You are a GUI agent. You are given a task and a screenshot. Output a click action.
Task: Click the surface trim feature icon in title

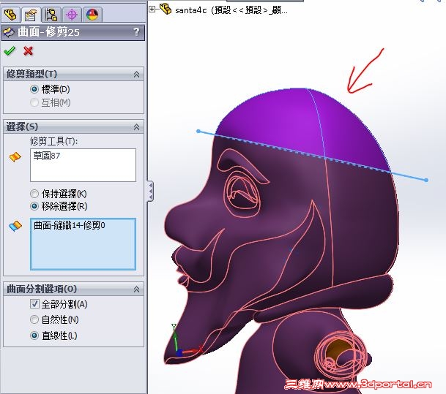[x=9, y=32]
